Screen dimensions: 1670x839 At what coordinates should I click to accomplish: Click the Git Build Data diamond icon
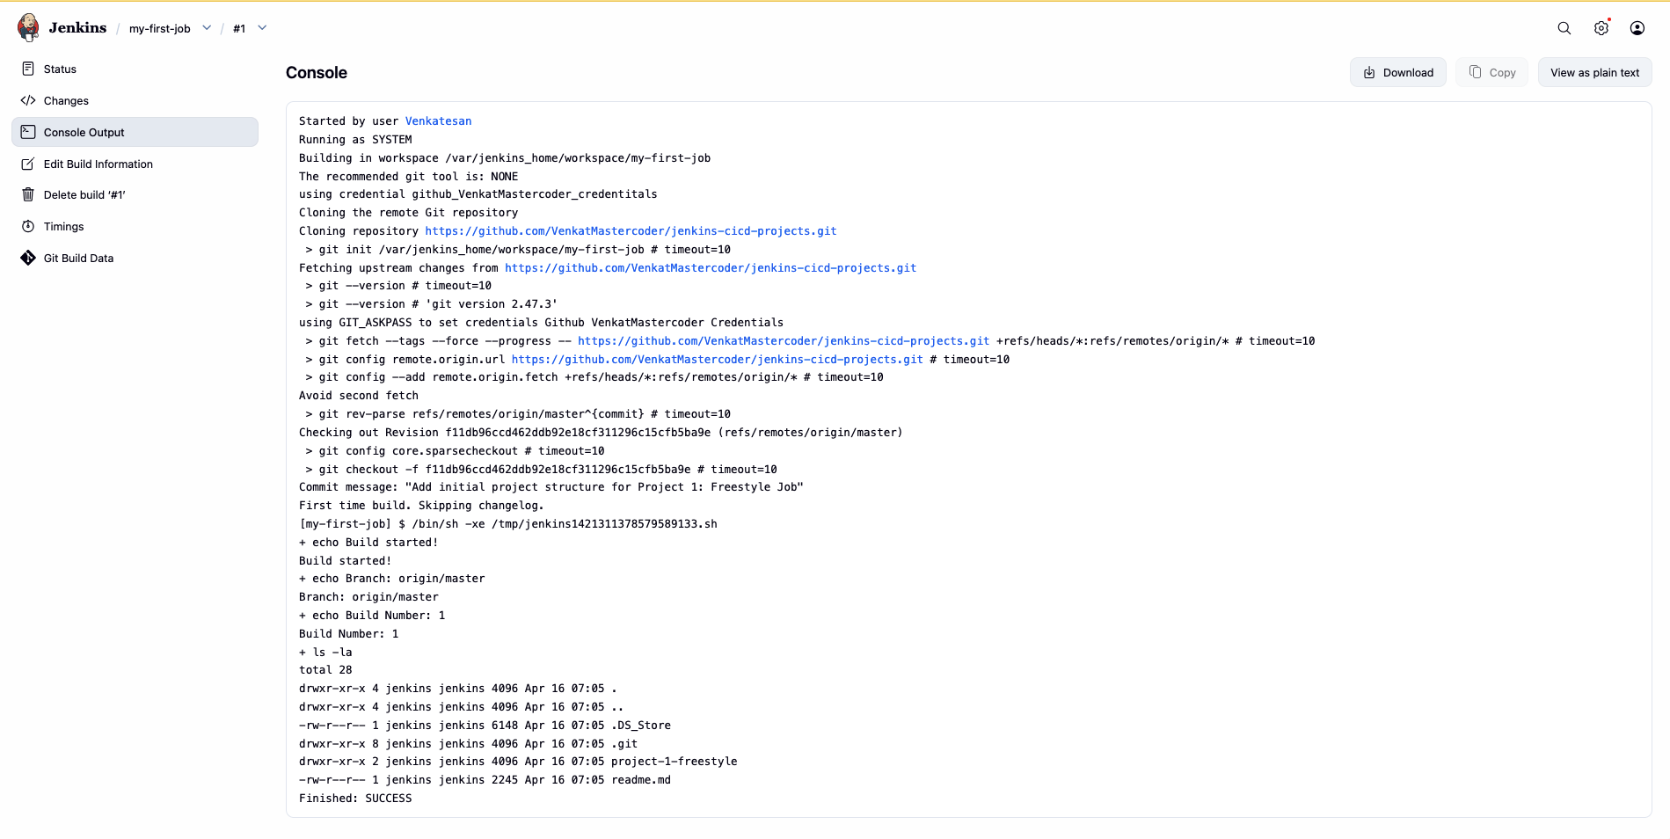[28, 258]
